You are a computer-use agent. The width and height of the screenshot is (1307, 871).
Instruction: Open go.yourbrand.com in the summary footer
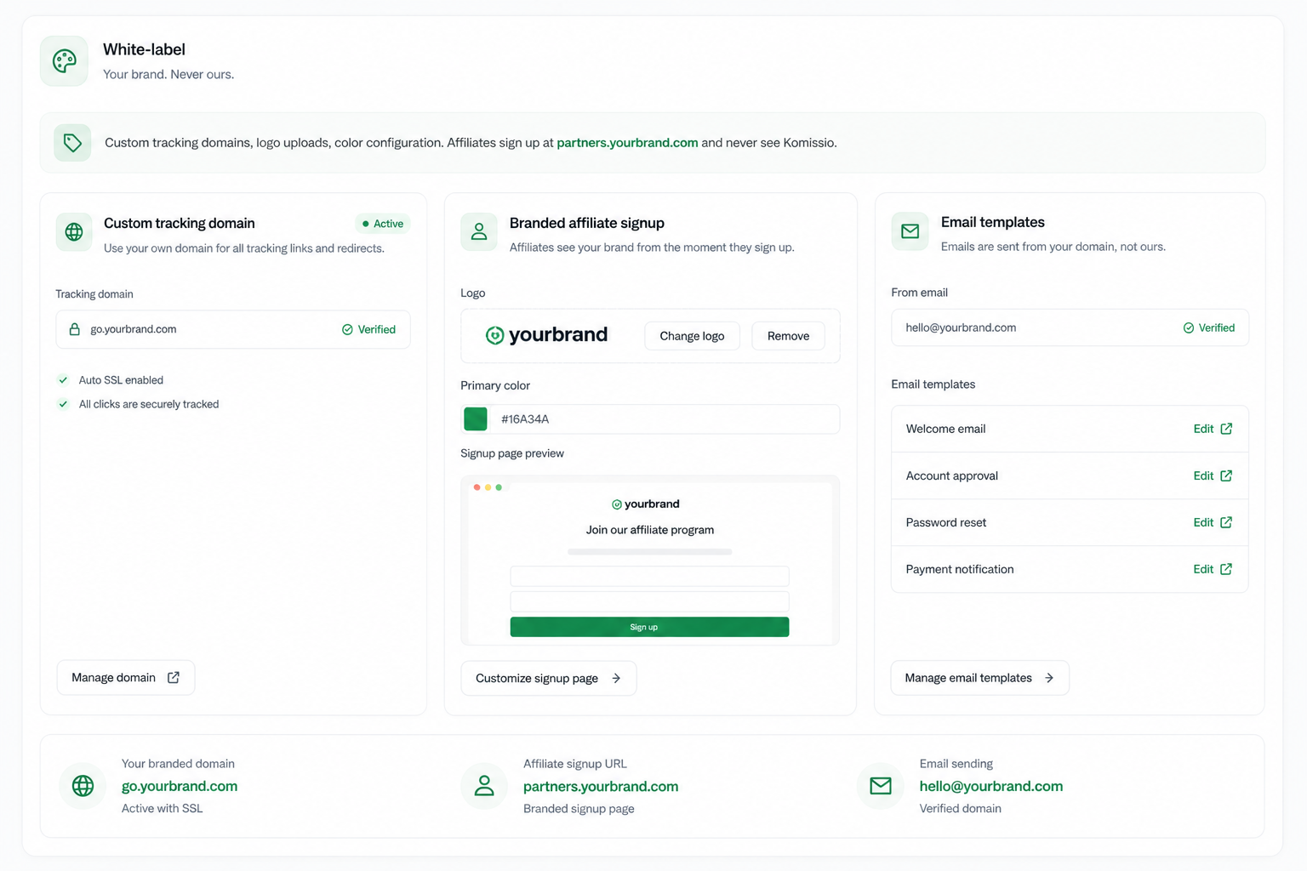pos(180,787)
